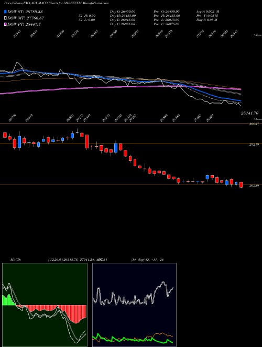The image size is (262, 347).
Task: Click the Pre O previous open value
Action: 166,12
